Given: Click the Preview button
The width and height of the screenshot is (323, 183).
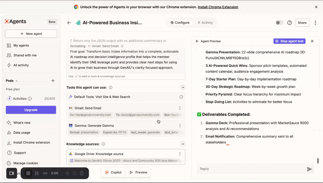Looking at the screenshot, I should click(x=138, y=172).
